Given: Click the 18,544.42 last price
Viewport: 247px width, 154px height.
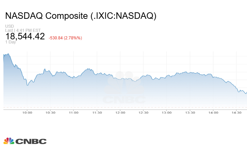Looking at the screenshot, I should [x=25, y=37].
